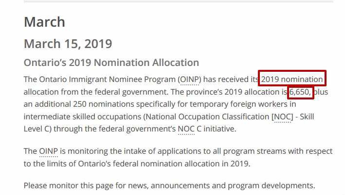
Task: Click the OINP abbreviation in parentheses
Action: coord(189,79)
